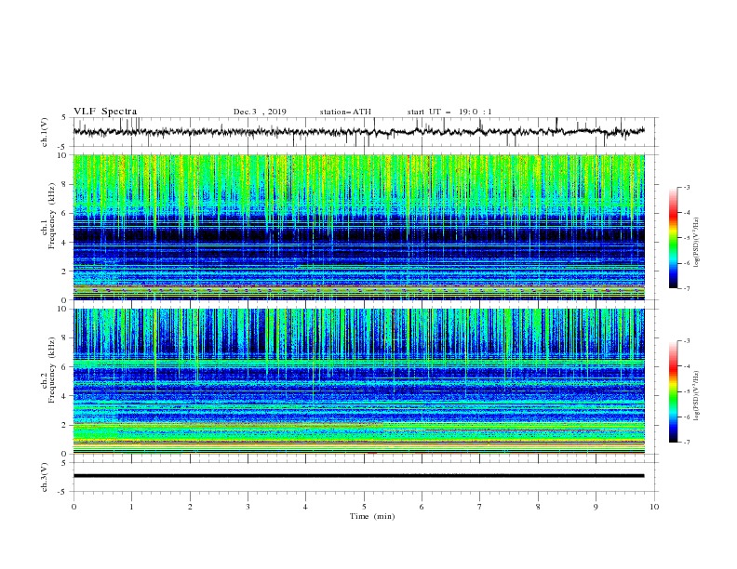
Task: Click the "-7" label on ch.2 colorbar
Action: (687, 442)
